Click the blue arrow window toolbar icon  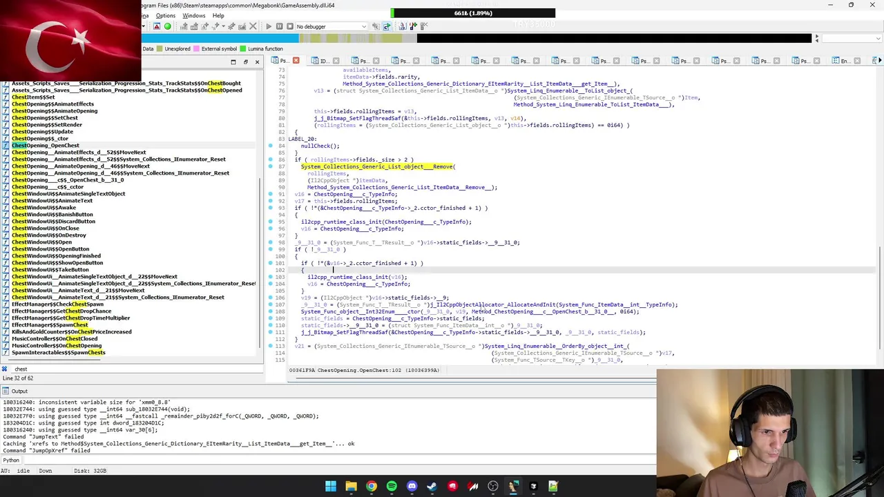[387, 26]
